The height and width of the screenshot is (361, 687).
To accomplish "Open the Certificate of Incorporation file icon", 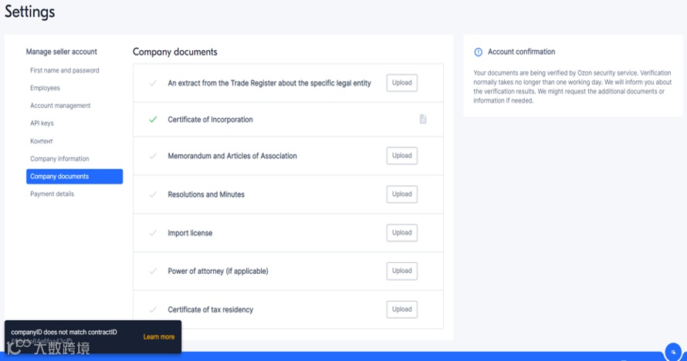I will (x=423, y=119).
